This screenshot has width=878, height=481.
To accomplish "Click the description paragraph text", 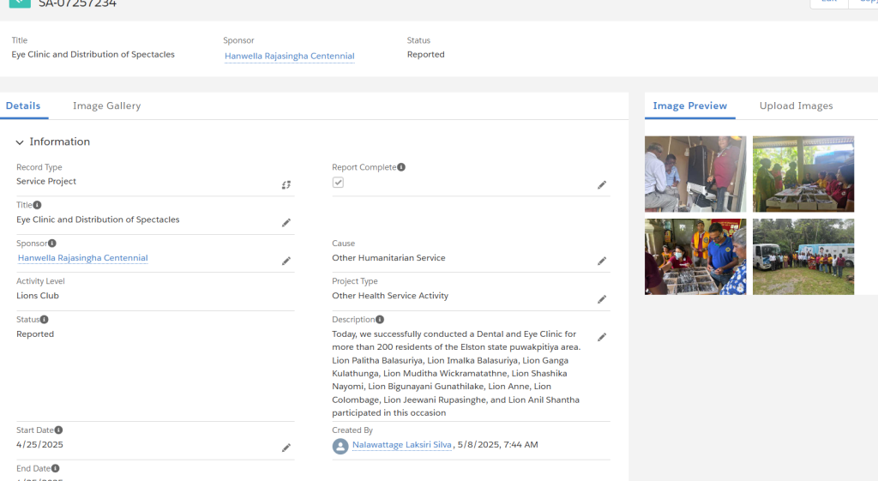I will [456, 373].
